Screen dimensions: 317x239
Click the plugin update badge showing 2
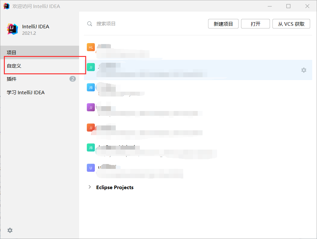point(73,79)
